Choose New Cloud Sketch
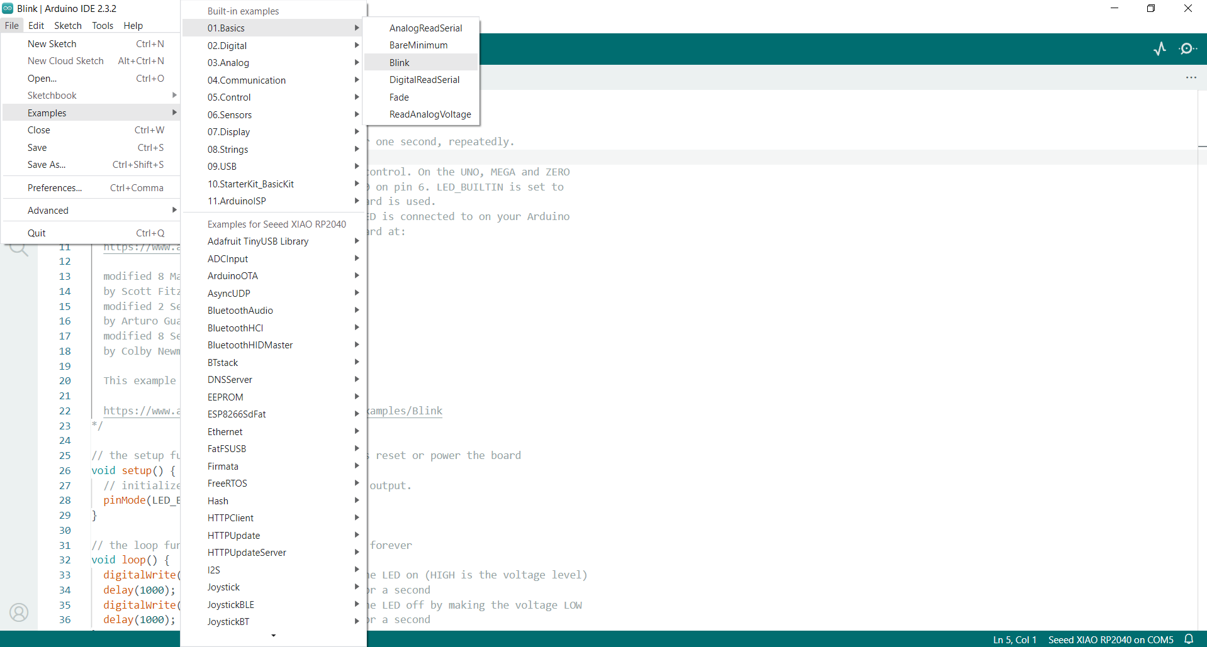 (x=91, y=61)
